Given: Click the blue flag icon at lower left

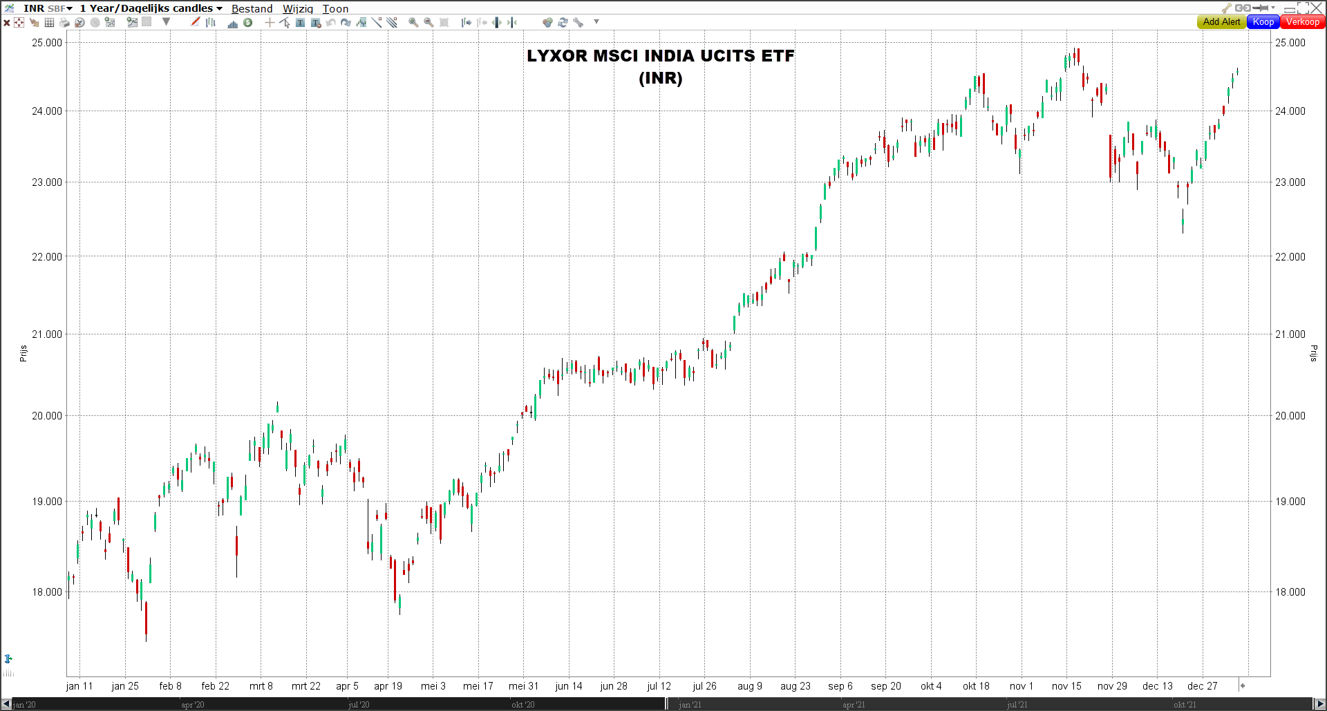Looking at the screenshot, I should click(x=8, y=658).
